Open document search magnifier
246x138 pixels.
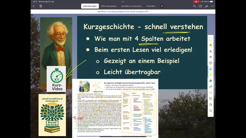point(194,6)
